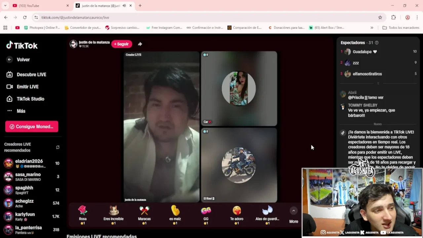This screenshot has height=238, width=423.
Task: Open the tab search dropdown
Action: click(x=5, y=6)
